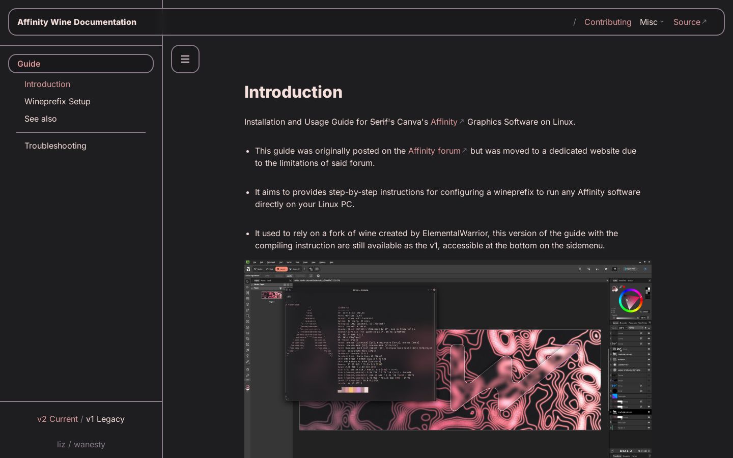Expand the Misc dropdown in the header
The image size is (733, 458).
[x=652, y=22]
